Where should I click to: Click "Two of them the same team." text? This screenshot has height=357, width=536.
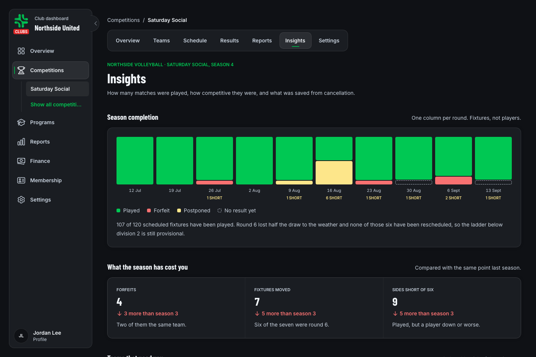click(151, 325)
